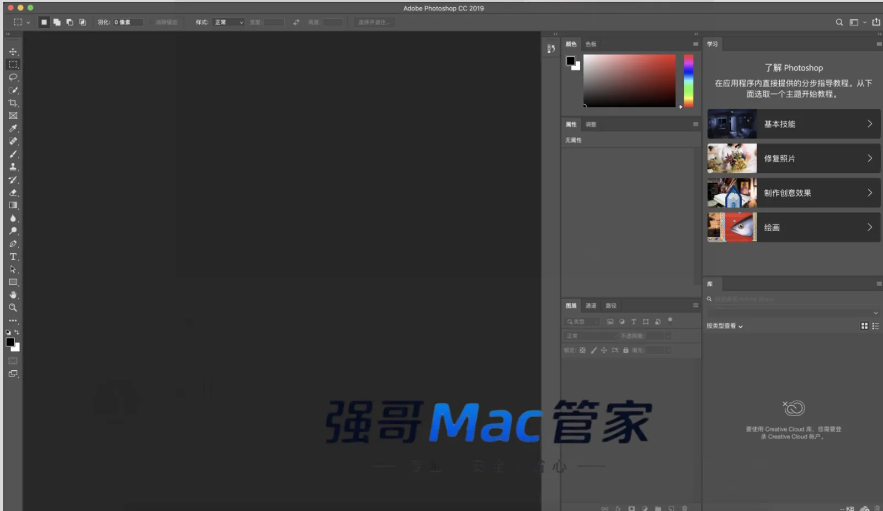Click the foreground color swatch in Color panel

571,61
